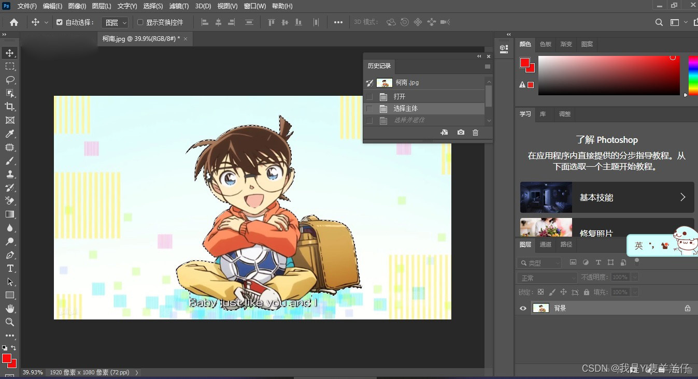This screenshot has height=379, width=698.
Task: Open the 滤镜(T) menu
Action: click(179, 6)
